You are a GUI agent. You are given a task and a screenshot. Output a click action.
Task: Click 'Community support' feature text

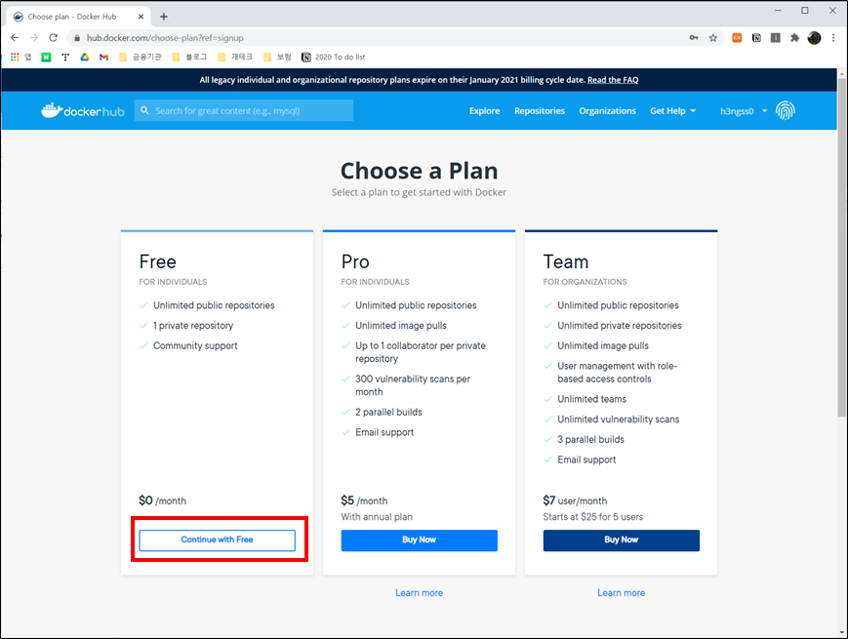point(195,346)
